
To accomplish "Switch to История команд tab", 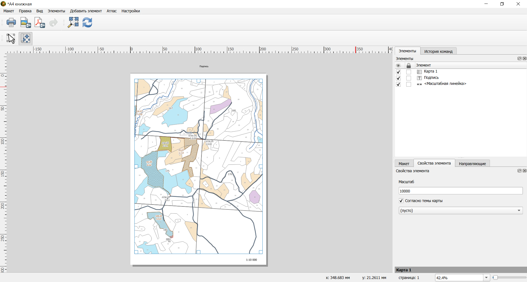I will [x=438, y=51].
